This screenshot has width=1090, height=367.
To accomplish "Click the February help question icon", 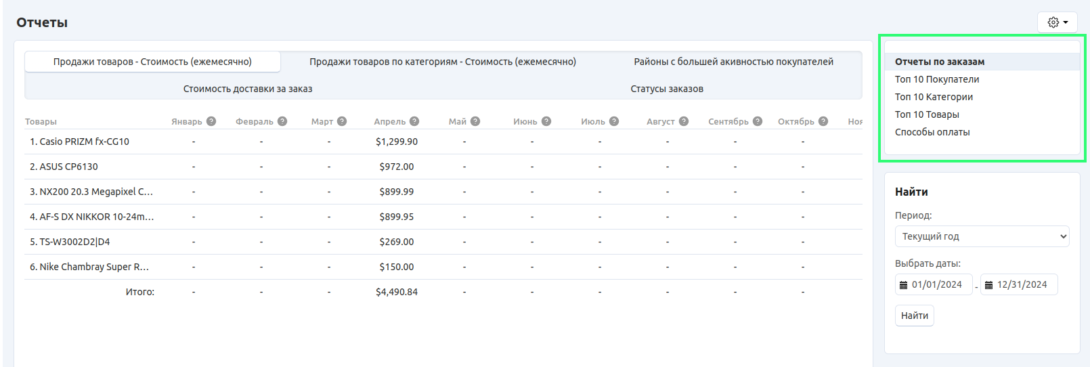I will coord(282,121).
